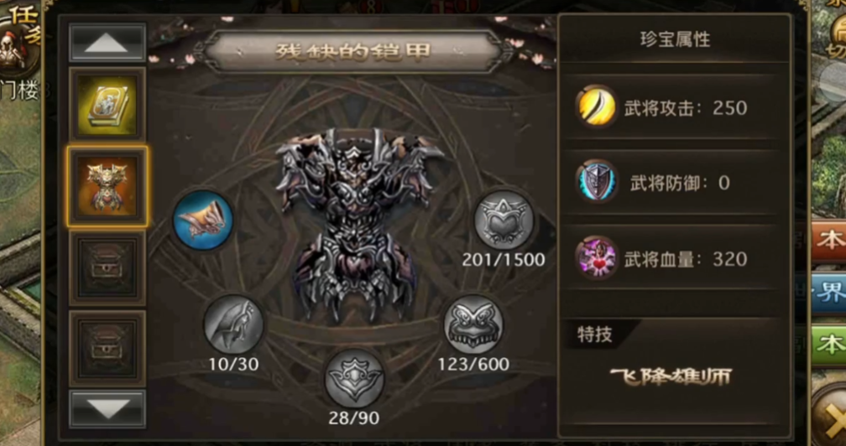Select the gray fragment showing 123/600
Image resolution: width=846 pixels, height=446 pixels.
(x=473, y=324)
